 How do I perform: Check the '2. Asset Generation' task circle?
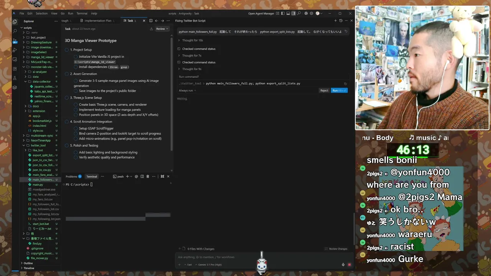[67, 74]
